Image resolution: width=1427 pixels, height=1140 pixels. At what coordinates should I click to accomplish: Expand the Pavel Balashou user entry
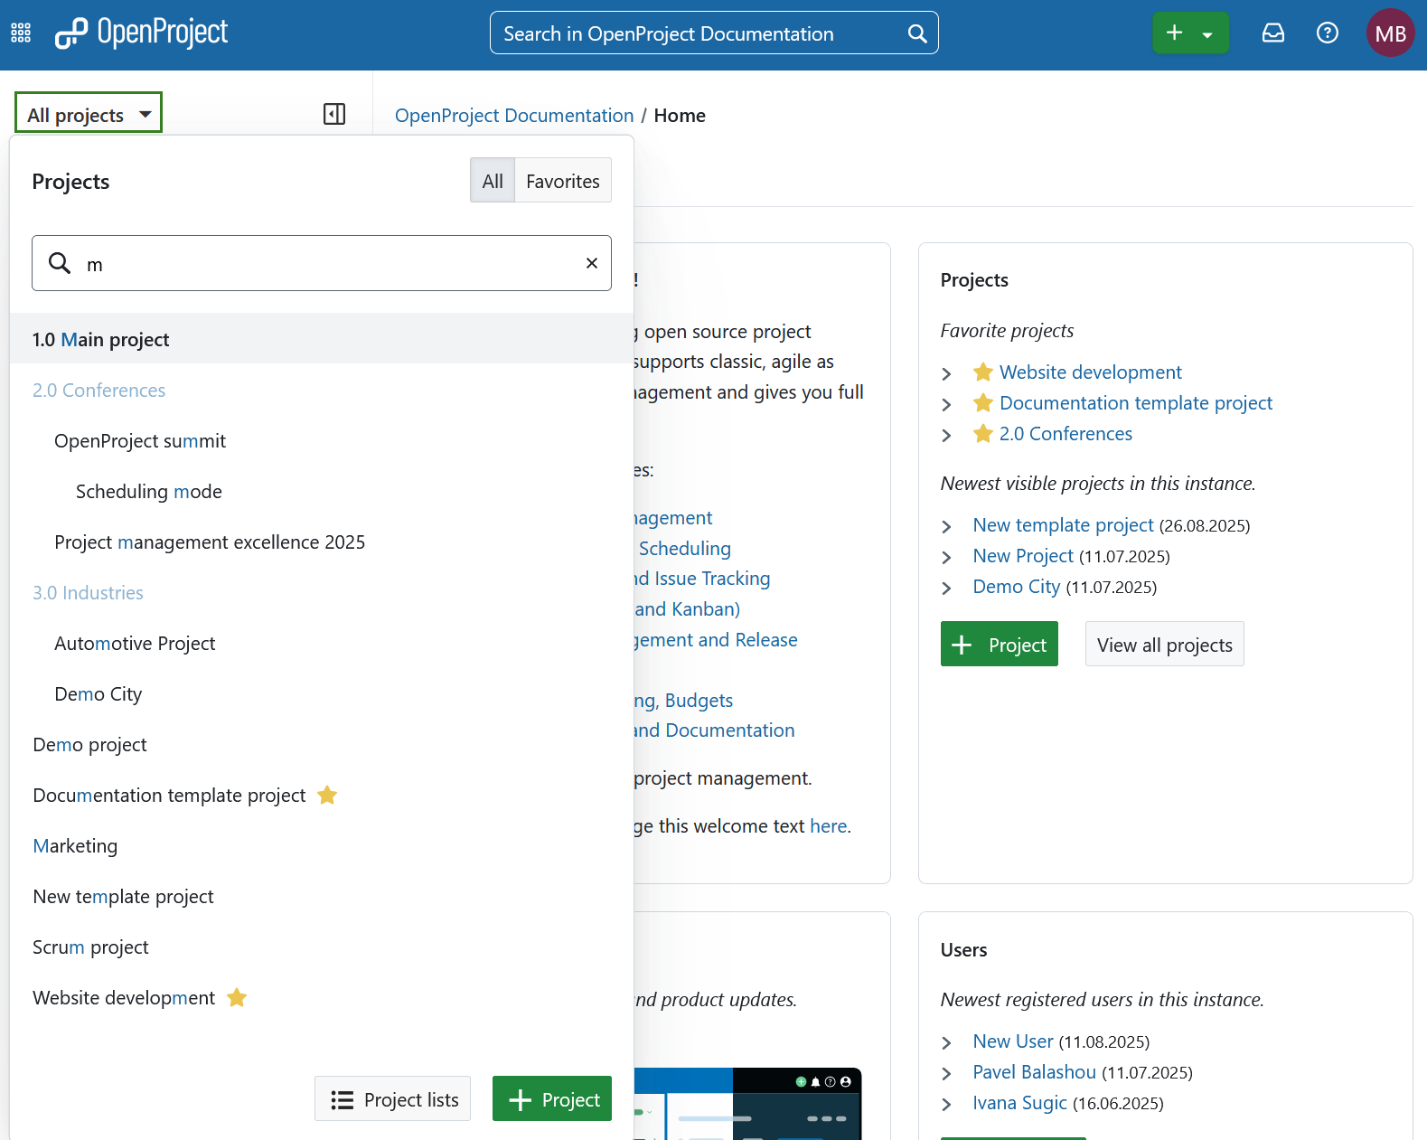pos(946,1073)
